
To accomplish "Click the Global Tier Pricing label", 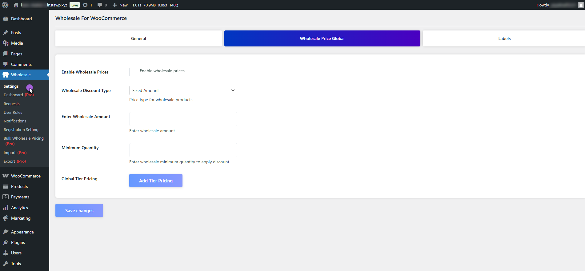I will [x=79, y=179].
